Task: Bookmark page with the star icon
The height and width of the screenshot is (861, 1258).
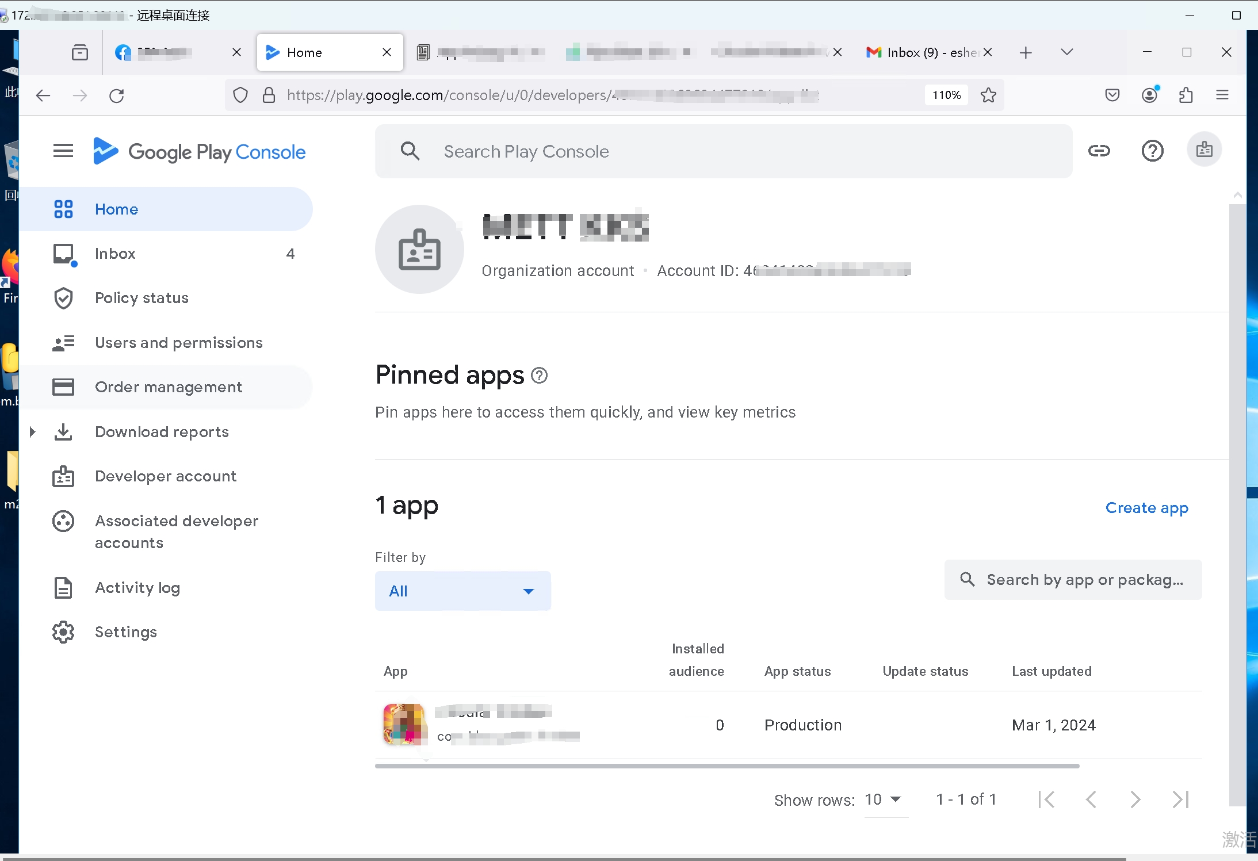Action: pos(988,95)
